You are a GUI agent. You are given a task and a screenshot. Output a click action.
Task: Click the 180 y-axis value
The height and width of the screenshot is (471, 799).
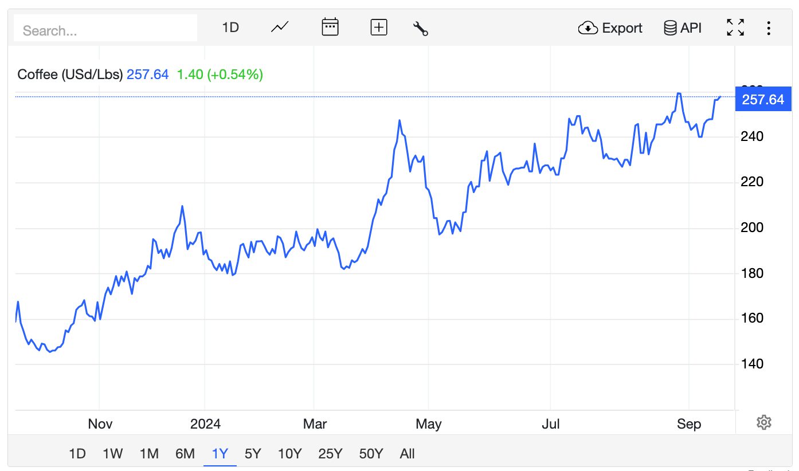[752, 273]
